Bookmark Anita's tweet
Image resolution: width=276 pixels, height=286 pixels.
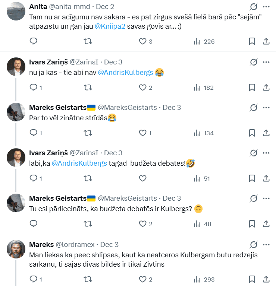(x=252, y=41)
